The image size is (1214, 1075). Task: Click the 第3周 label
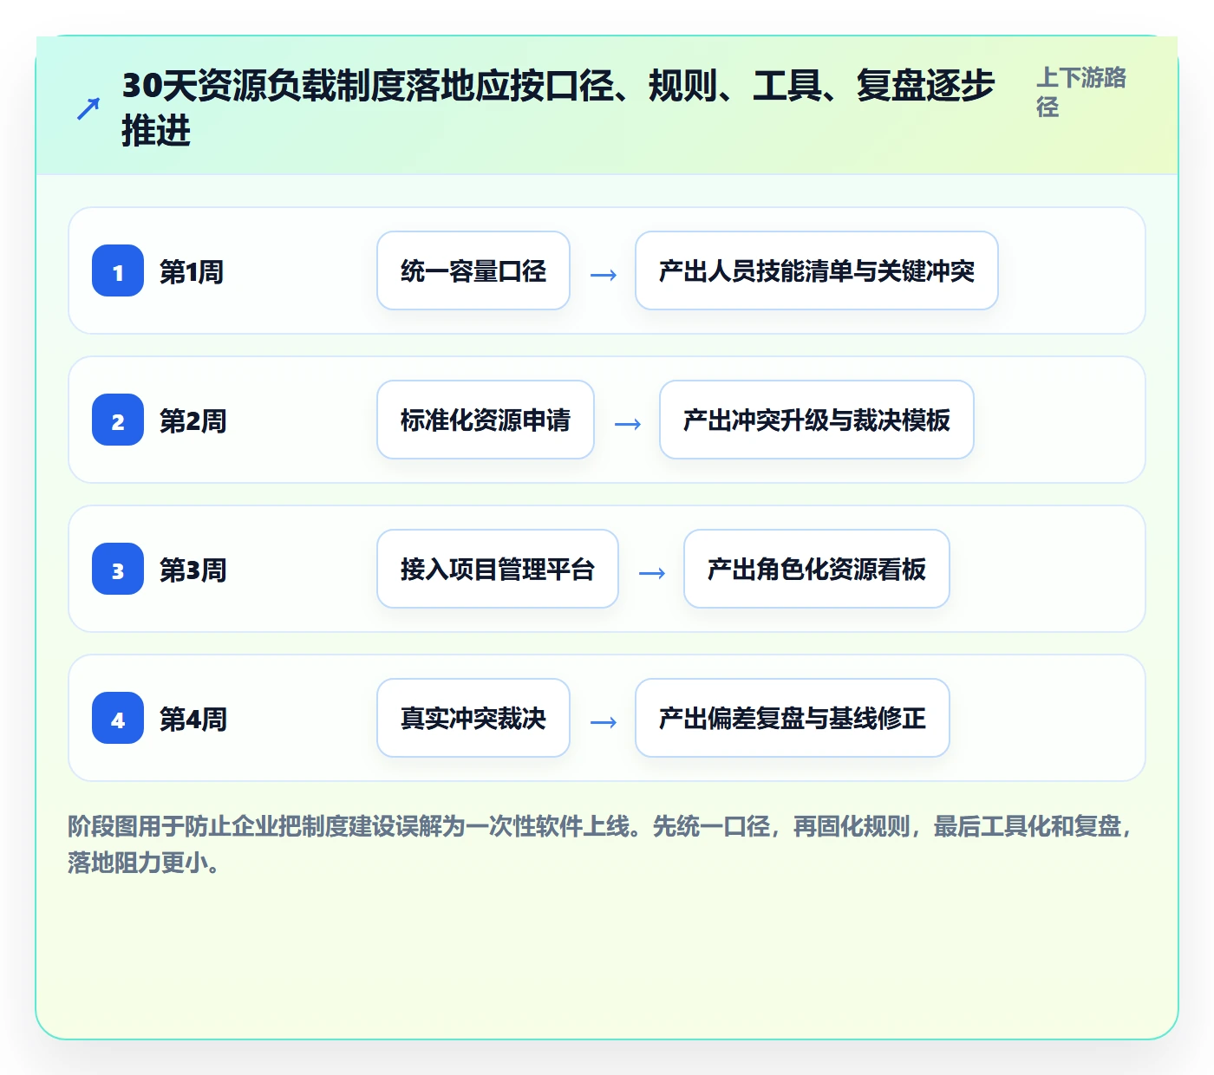pos(193,570)
